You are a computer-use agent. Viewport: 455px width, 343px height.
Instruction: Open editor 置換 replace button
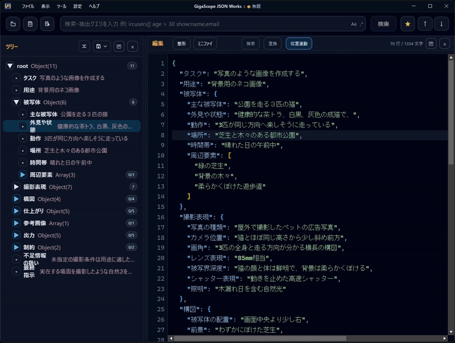pos(272,44)
